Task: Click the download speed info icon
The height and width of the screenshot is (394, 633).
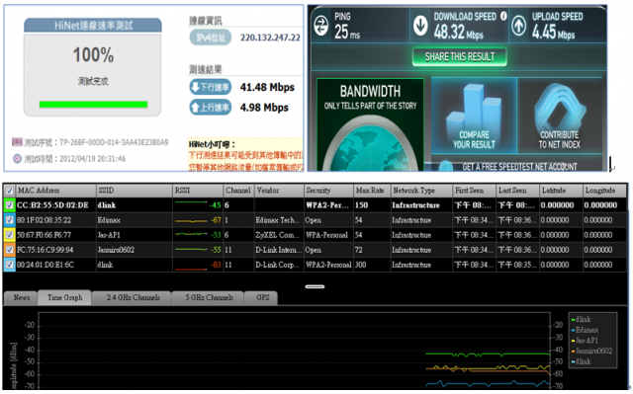Action: pyautogui.click(x=503, y=16)
